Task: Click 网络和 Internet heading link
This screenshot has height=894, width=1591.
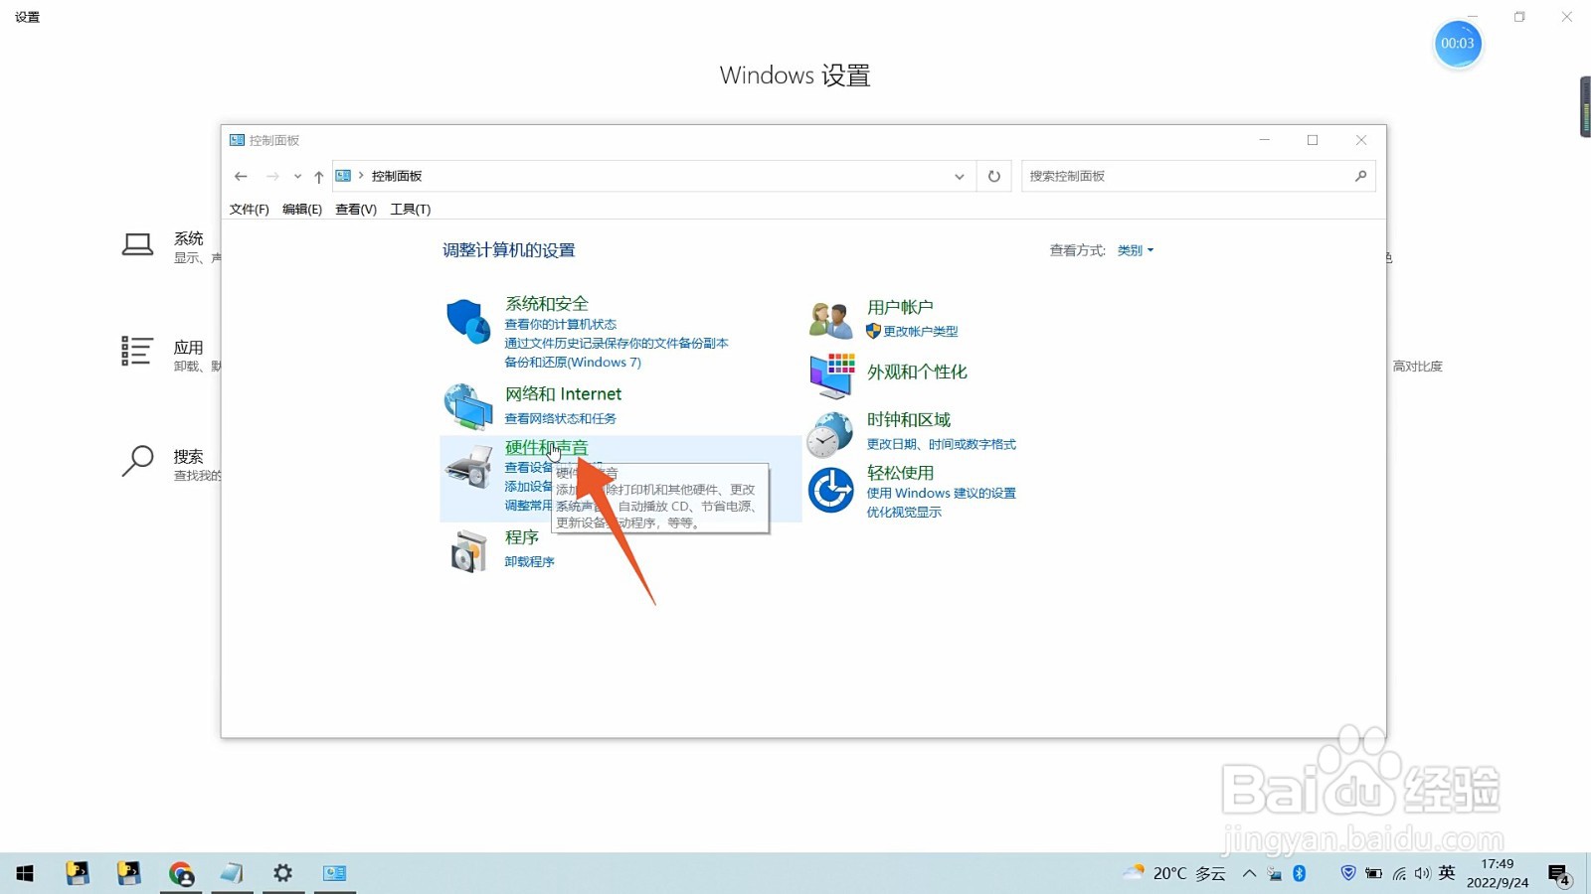Action: [x=563, y=394]
